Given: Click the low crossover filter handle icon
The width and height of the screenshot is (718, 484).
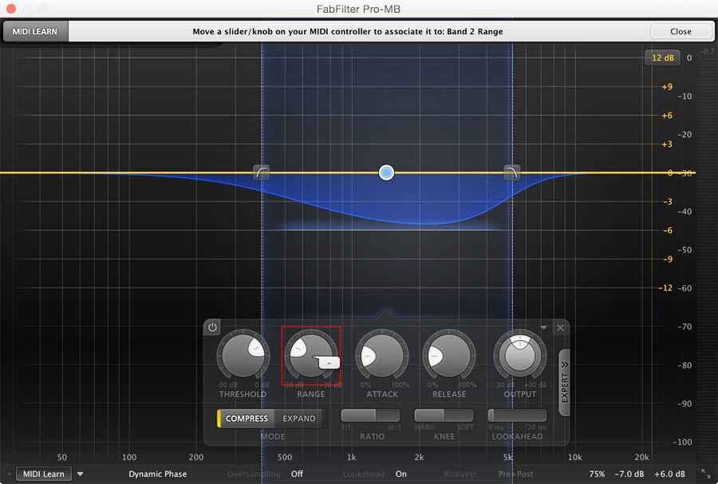Looking at the screenshot, I should (262, 173).
